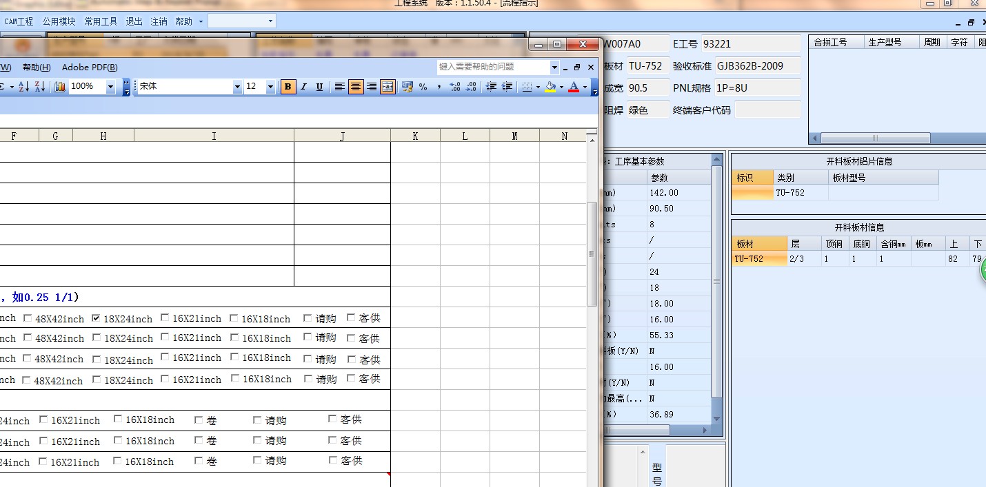The image size is (986, 487).
Task: Open the 常用工具 menu
Action: (101, 21)
